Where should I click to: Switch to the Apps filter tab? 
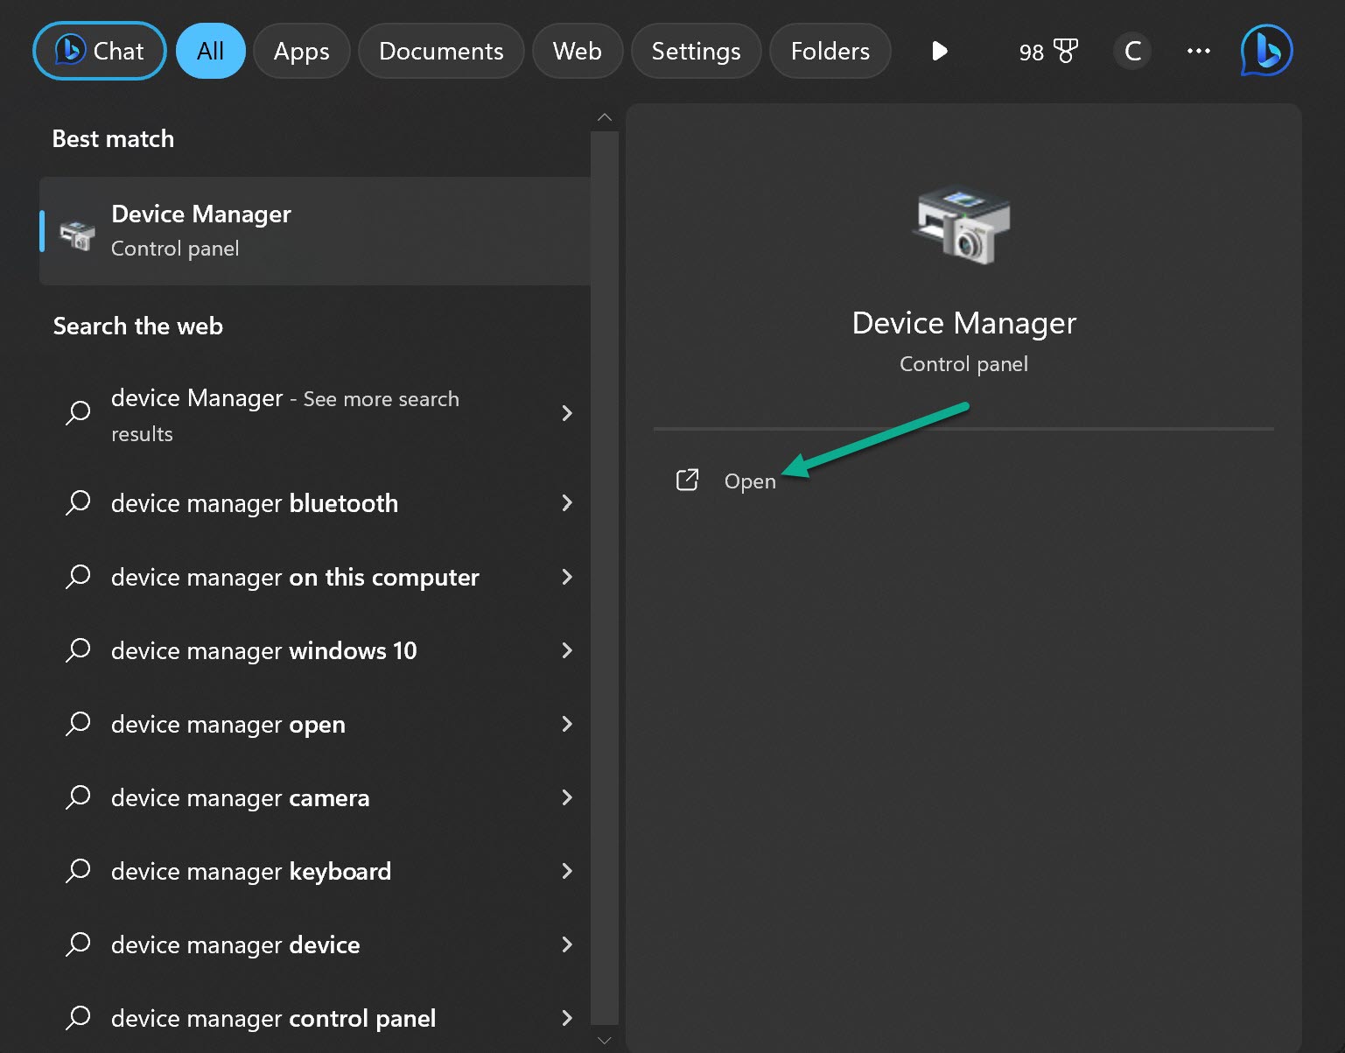(x=301, y=52)
